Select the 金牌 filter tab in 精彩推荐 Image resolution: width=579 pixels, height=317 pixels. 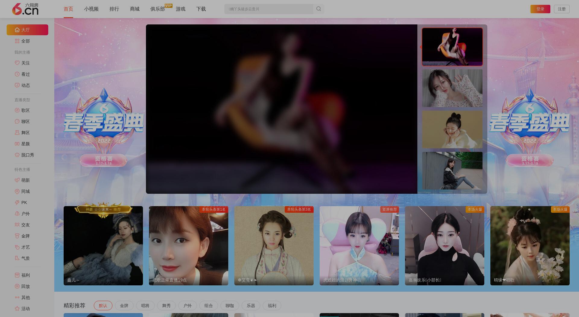[x=124, y=306]
